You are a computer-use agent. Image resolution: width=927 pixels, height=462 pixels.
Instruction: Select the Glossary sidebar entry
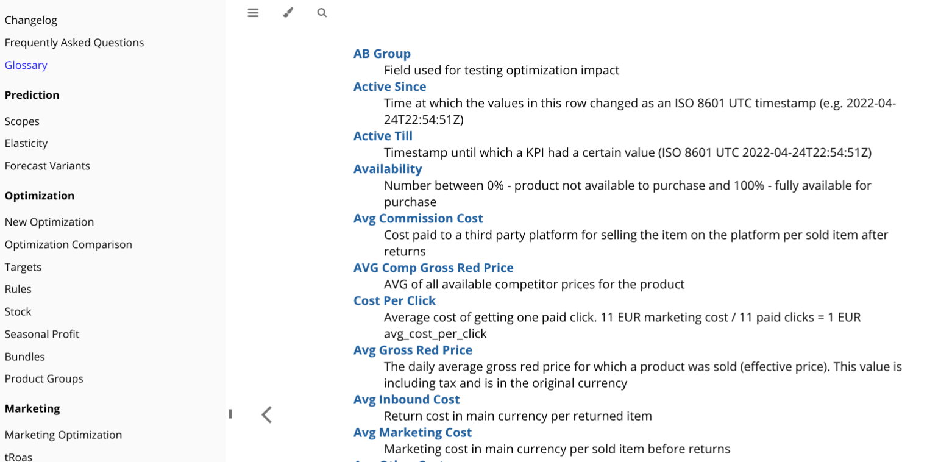[26, 65]
